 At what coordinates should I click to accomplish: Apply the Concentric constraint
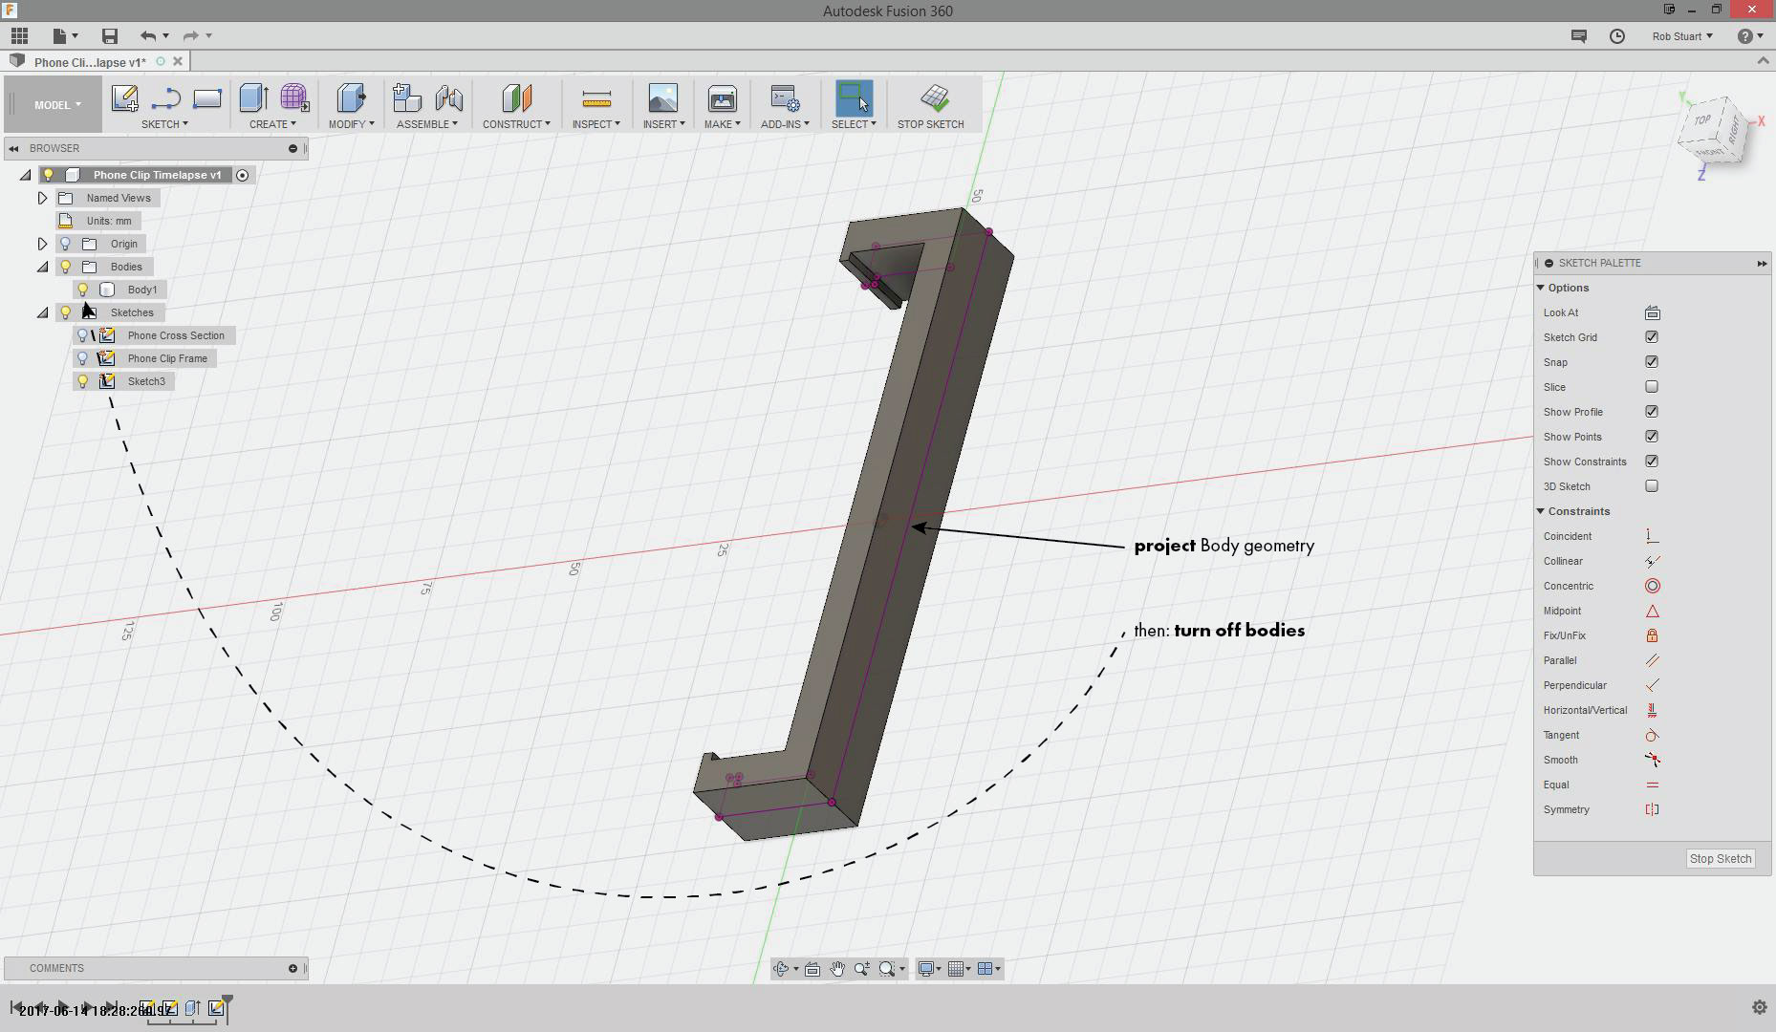pos(1652,586)
